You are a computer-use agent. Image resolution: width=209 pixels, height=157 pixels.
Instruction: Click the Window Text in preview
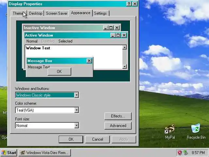[38, 48]
